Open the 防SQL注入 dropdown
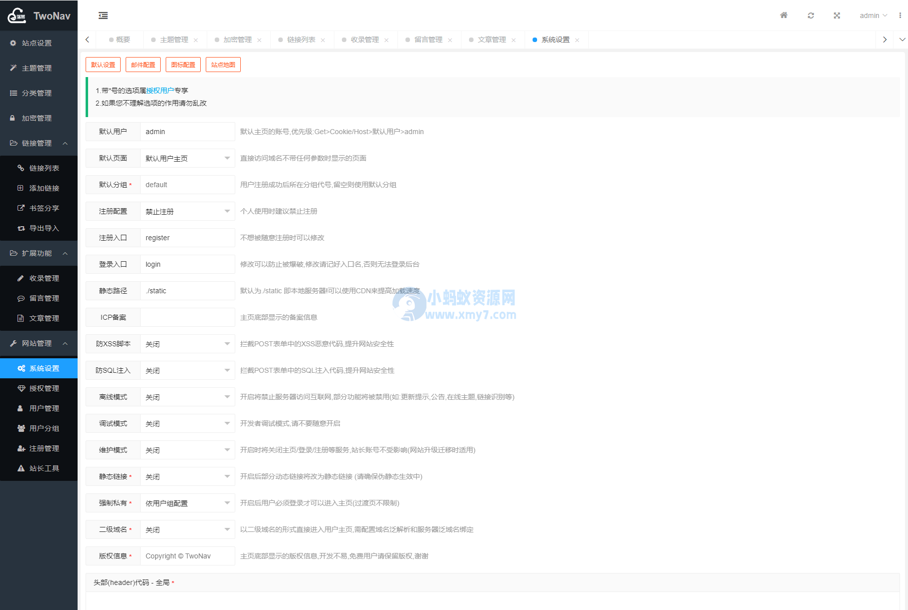 (188, 370)
